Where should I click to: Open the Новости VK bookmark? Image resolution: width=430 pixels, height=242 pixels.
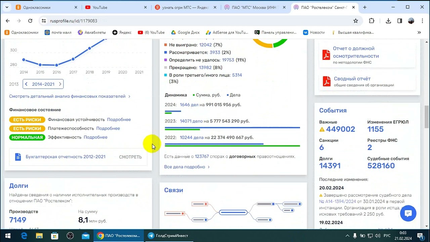(x=314, y=33)
